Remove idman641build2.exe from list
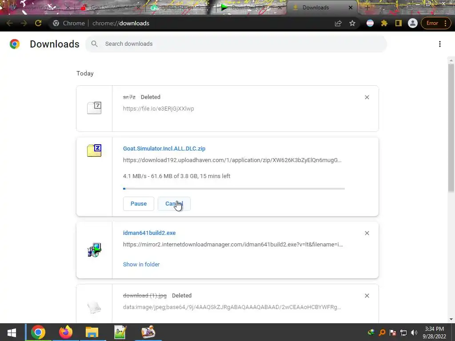 (x=367, y=233)
